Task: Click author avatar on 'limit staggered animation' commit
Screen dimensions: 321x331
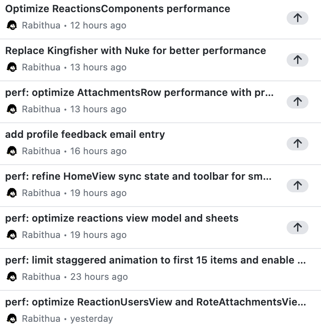Action: point(12,277)
